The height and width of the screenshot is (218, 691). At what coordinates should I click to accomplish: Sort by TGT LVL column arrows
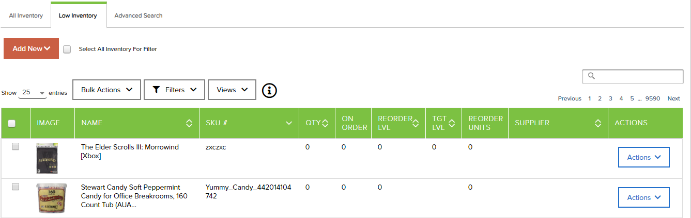[x=452, y=123]
